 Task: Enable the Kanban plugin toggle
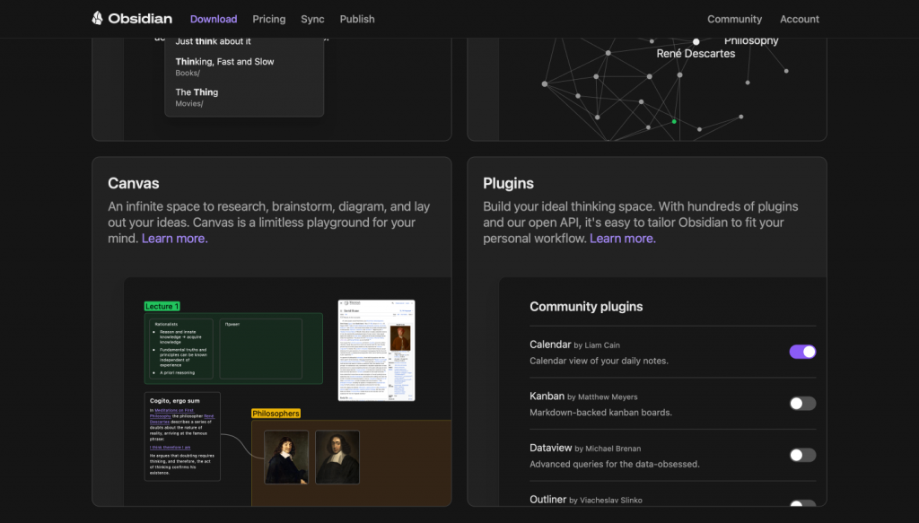point(802,403)
